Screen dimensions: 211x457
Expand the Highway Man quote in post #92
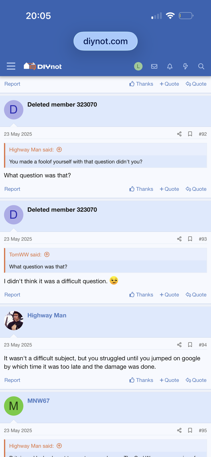(x=59, y=150)
